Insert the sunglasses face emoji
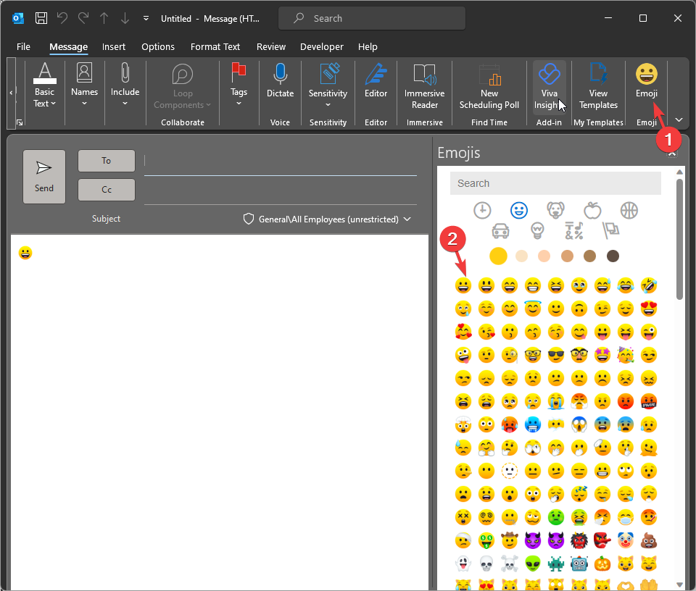The height and width of the screenshot is (591, 696). [556, 355]
